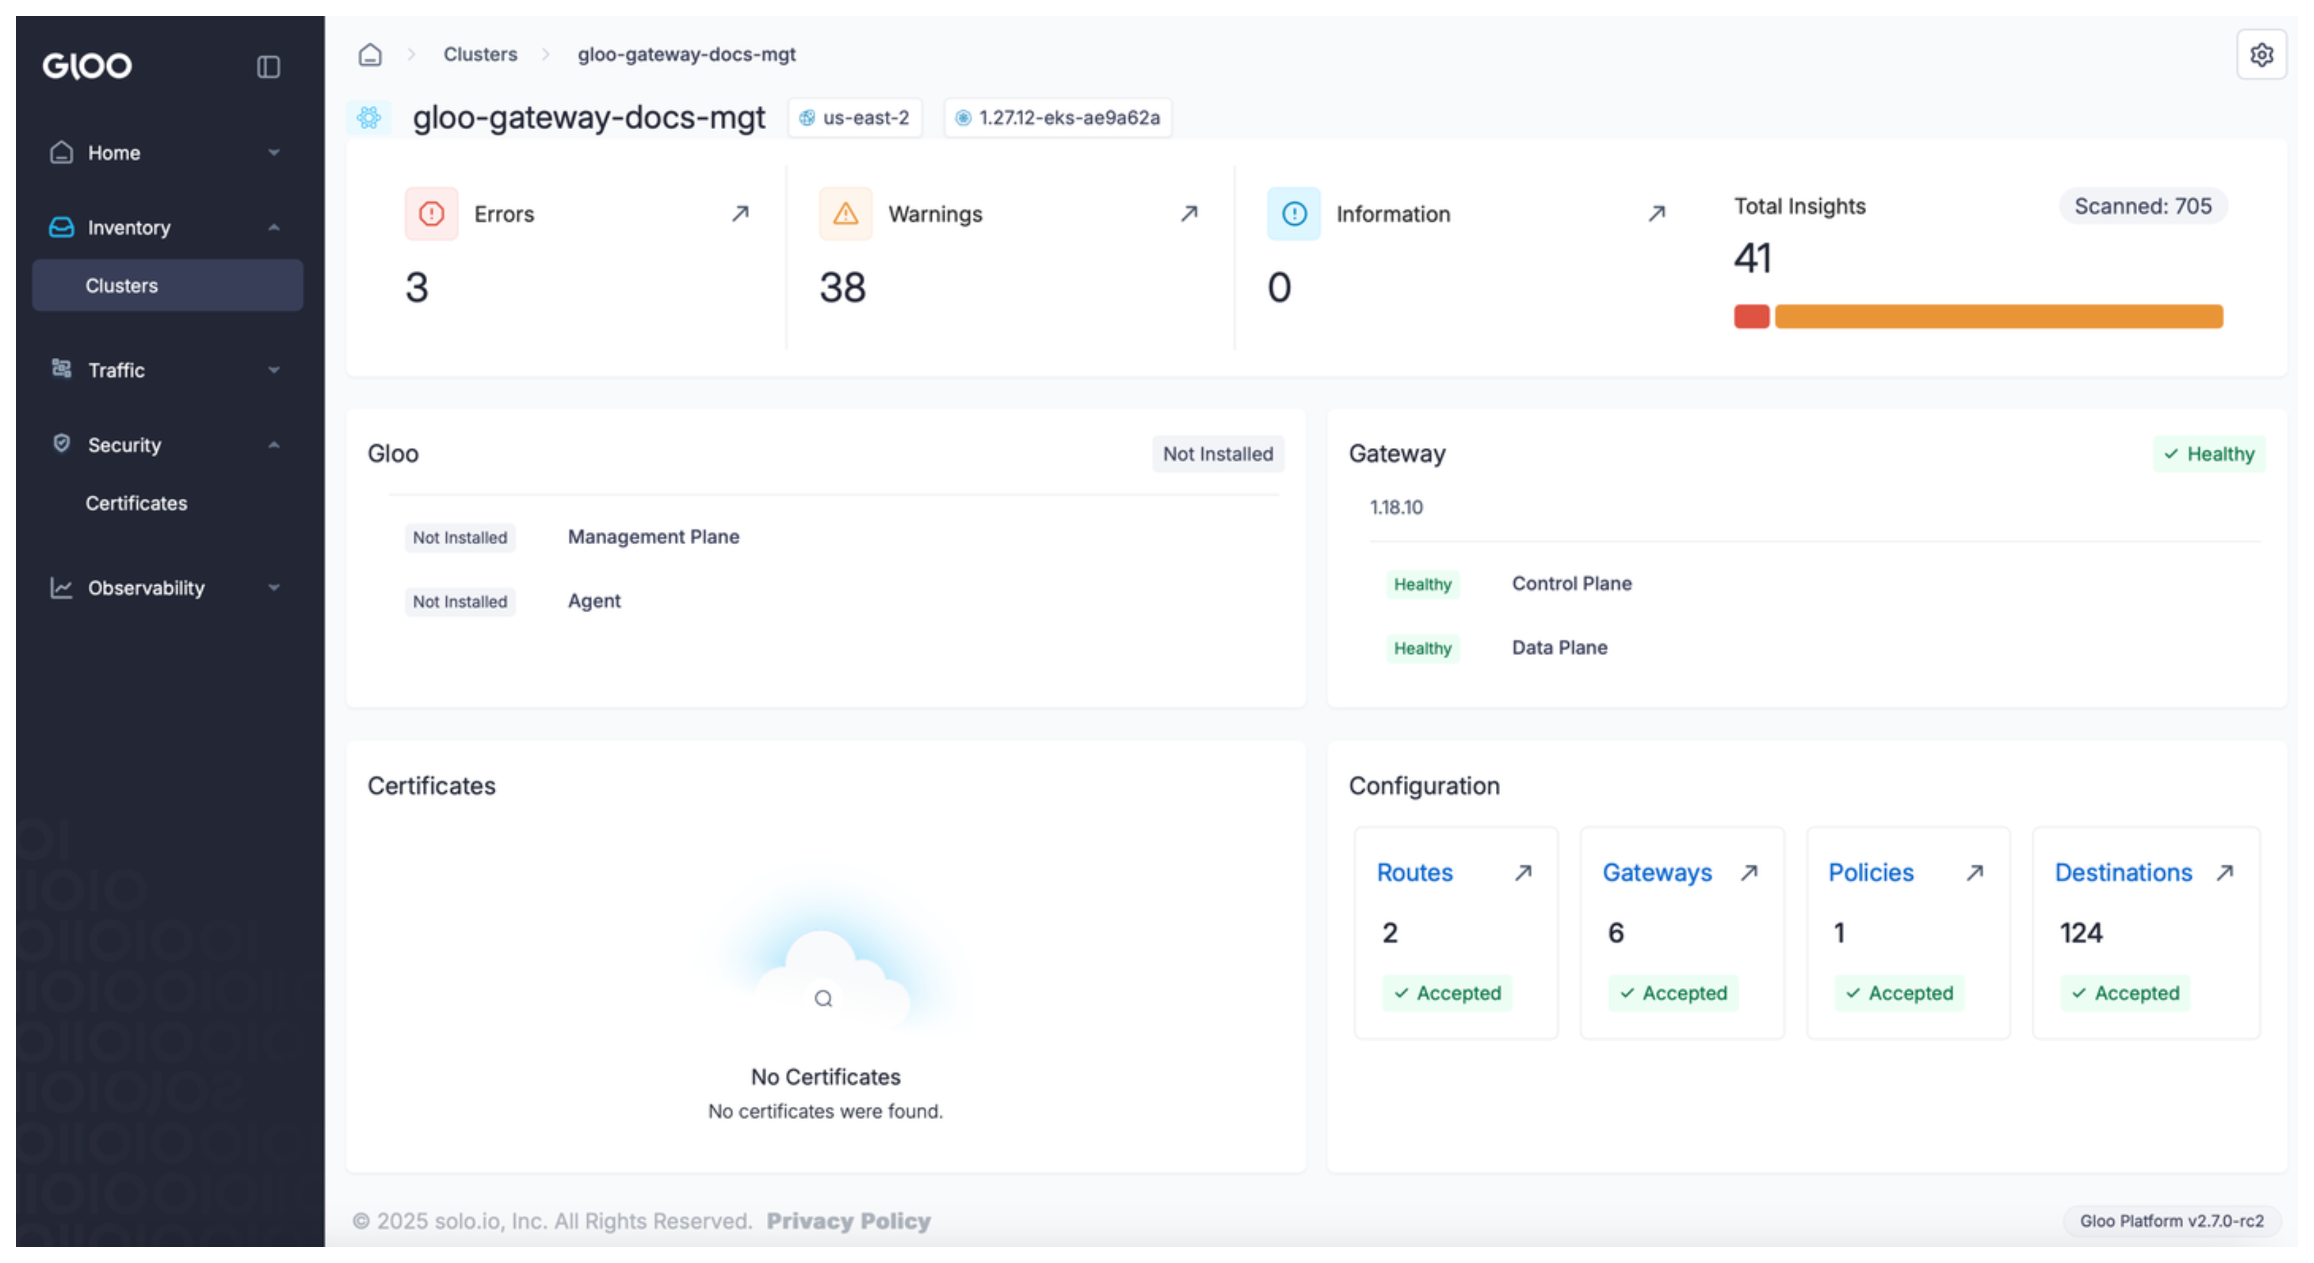Image resolution: width=2314 pixels, height=1263 pixels.
Task: Click the Inventory tray icon in sidebar
Action: point(61,227)
